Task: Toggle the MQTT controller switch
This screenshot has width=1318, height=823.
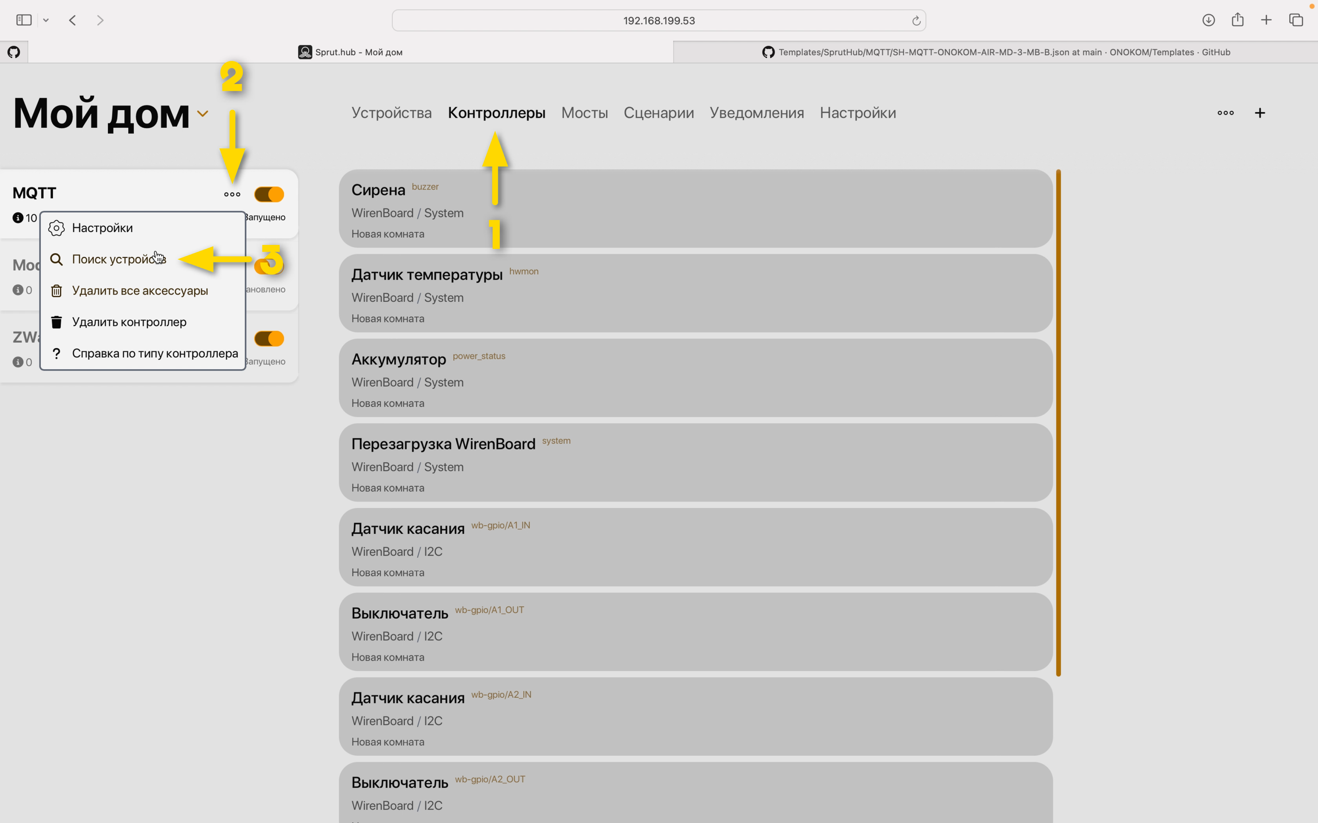Action: click(x=269, y=194)
